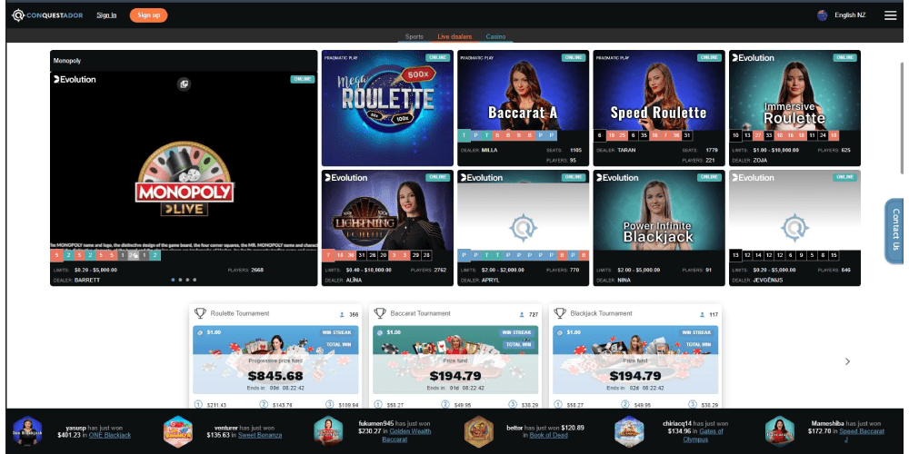
Task: Click the Blackjack Tournament trophy icon
Action: tap(560, 313)
